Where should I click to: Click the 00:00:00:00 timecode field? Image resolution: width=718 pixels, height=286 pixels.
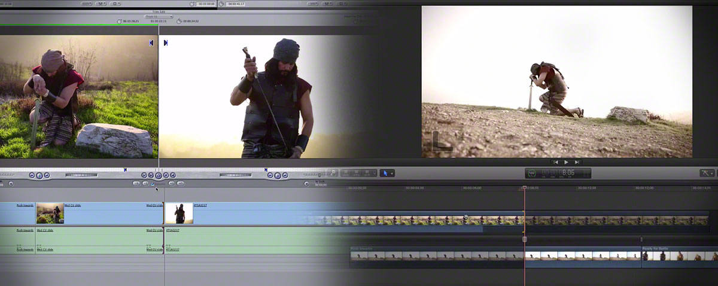(206, 4)
